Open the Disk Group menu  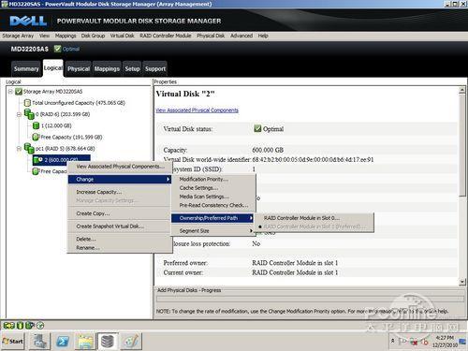click(x=93, y=36)
